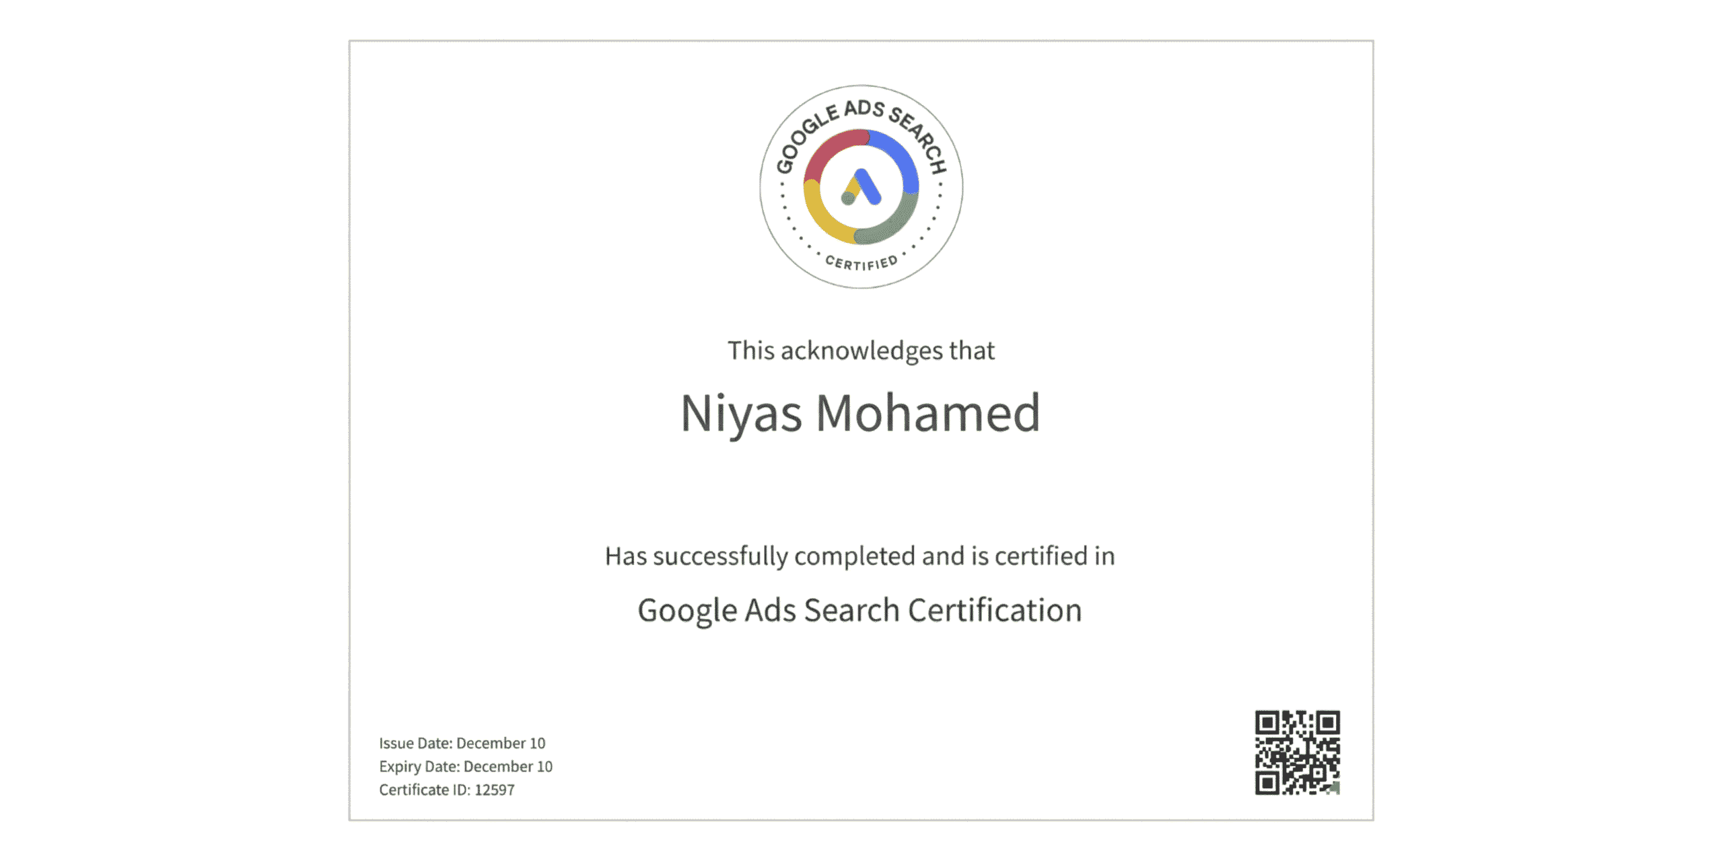Click the 'Certificate ID: 12597' line
The height and width of the screenshot is (861, 1723).
(x=447, y=790)
